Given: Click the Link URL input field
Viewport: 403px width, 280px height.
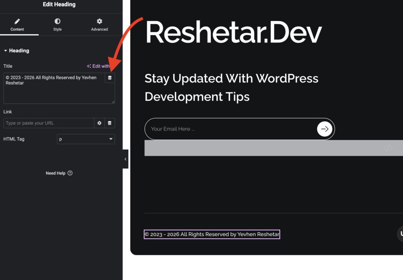Looking at the screenshot, I should pyautogui.click(x=49, y=123).
